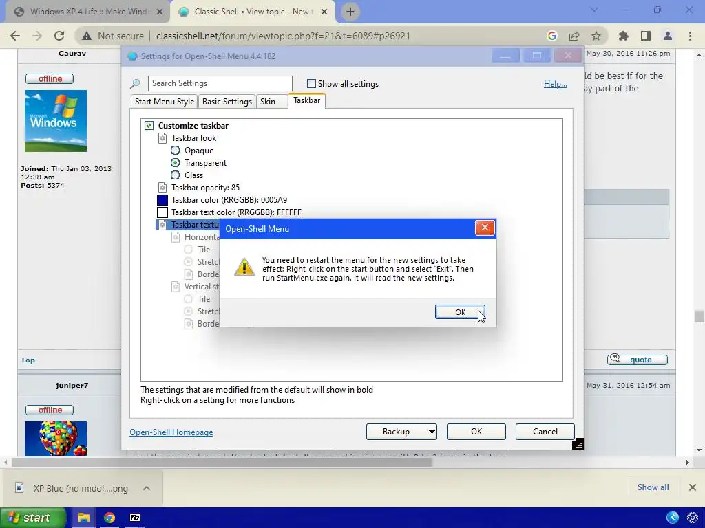Select the first Tile radio under Horizontal

[189, 249]
